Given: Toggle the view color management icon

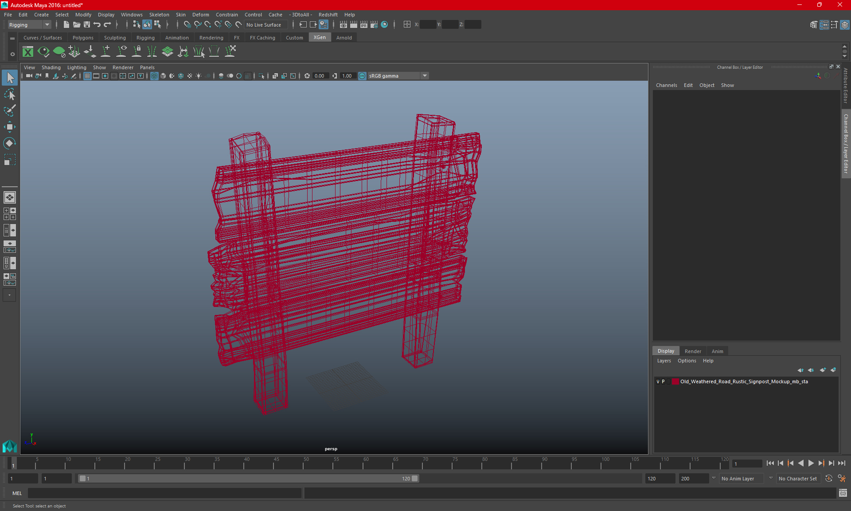Looking at the screenshot, I should coord(362,76).
